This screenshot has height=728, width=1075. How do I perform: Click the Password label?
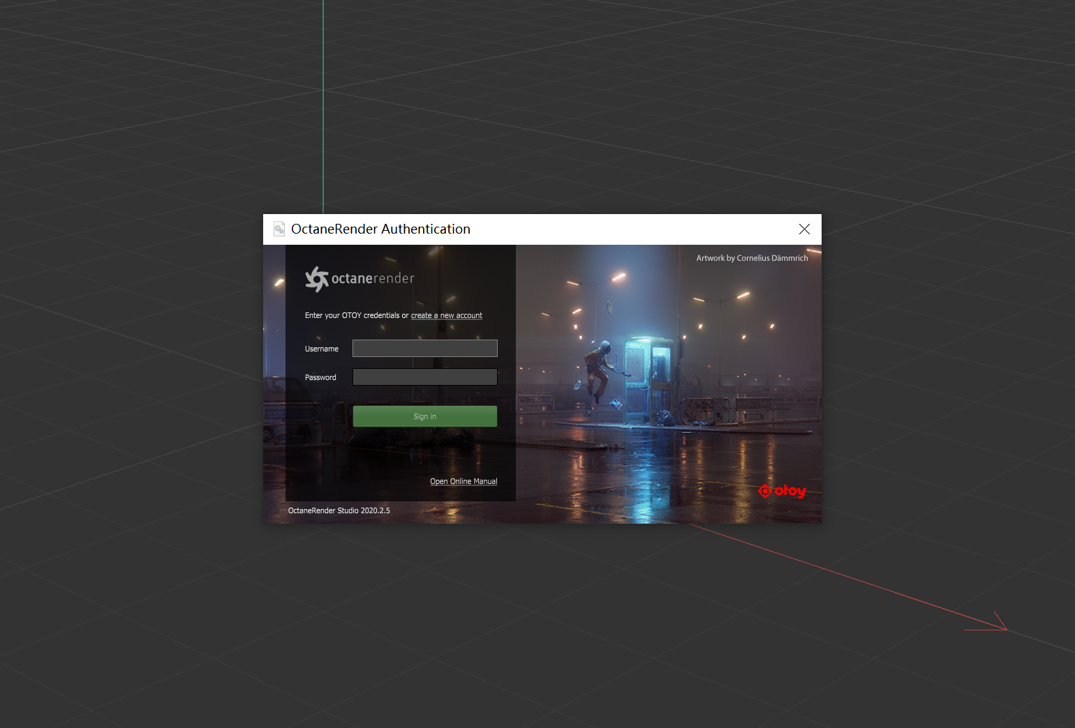(x=320, y=378)
